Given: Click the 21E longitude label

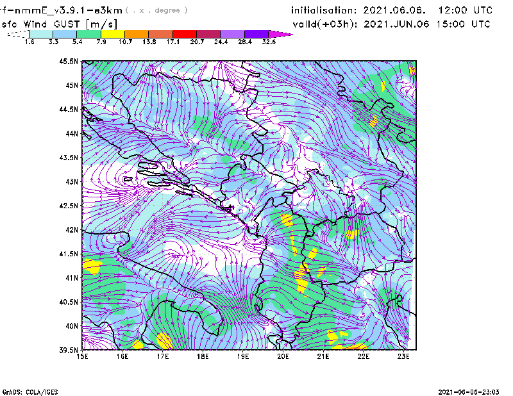Looking at the screenshot, I should click(323, 356).
